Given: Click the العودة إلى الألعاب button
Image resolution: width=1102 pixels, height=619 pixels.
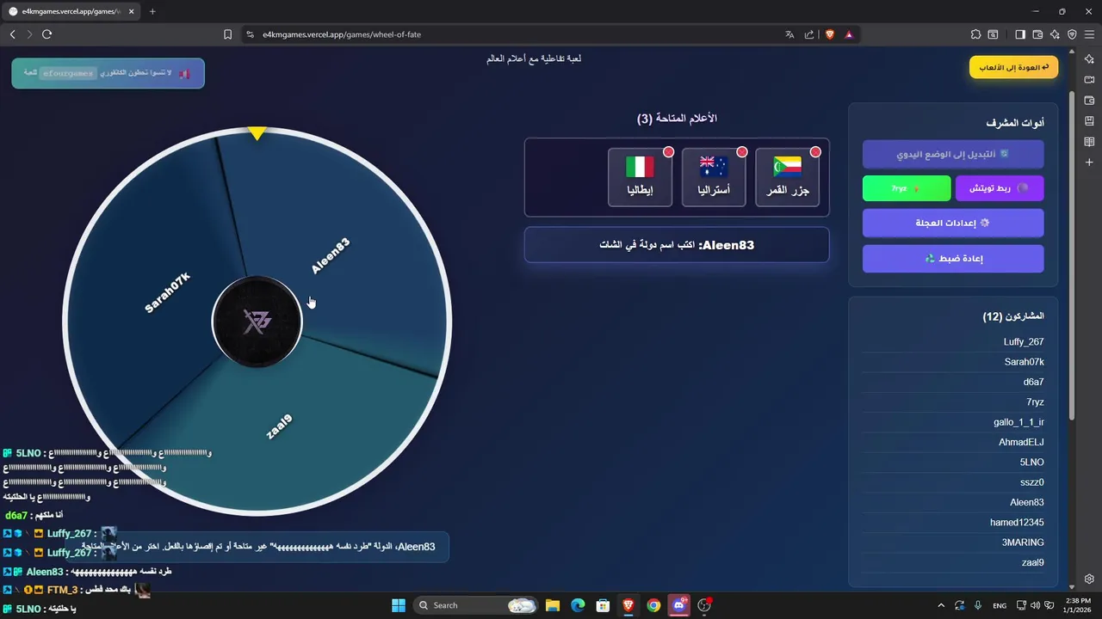Looking at the screenshot, I should click(x=1014, y=67).
